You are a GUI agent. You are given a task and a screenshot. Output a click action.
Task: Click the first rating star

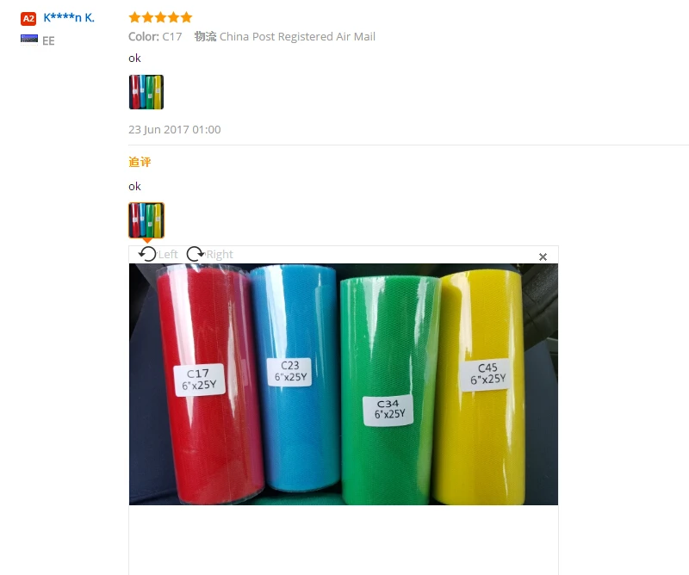click(134, 17)
